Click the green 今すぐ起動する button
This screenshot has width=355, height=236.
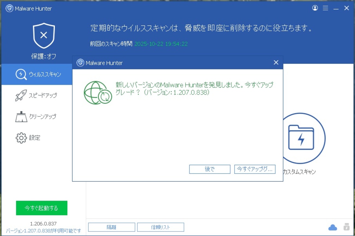(42, 208)
